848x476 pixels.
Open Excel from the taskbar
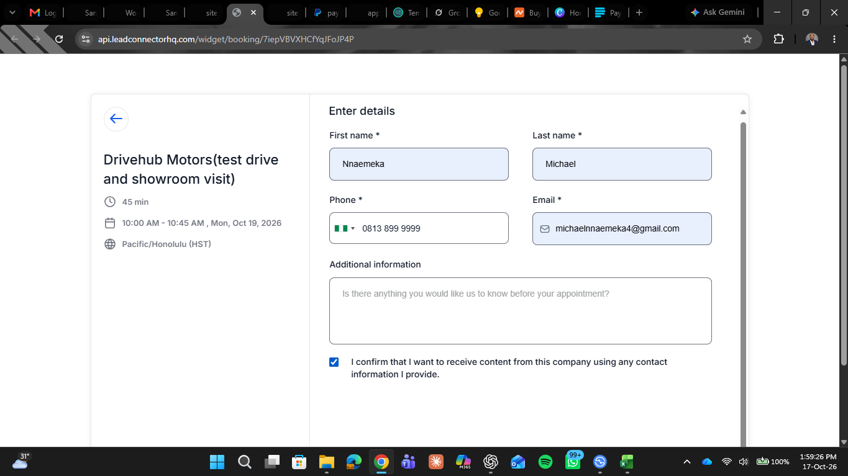click(x=627, y=462)
